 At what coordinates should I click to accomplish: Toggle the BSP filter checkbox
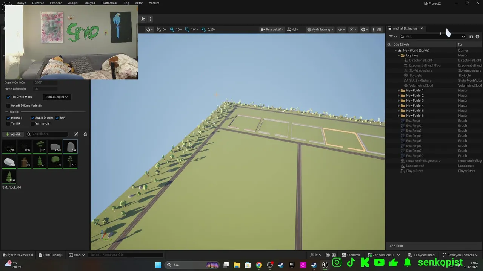click(57, 118)
